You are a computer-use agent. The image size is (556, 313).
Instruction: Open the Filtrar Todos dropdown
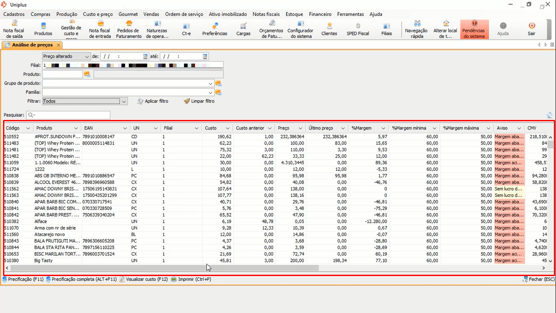(x=124, y=101)
